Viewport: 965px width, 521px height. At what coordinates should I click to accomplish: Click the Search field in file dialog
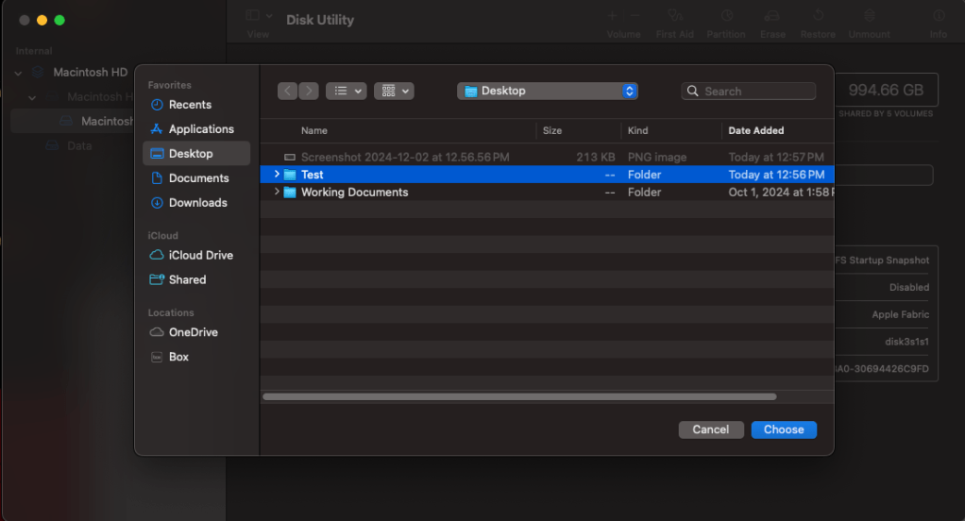tap(749, 92)
